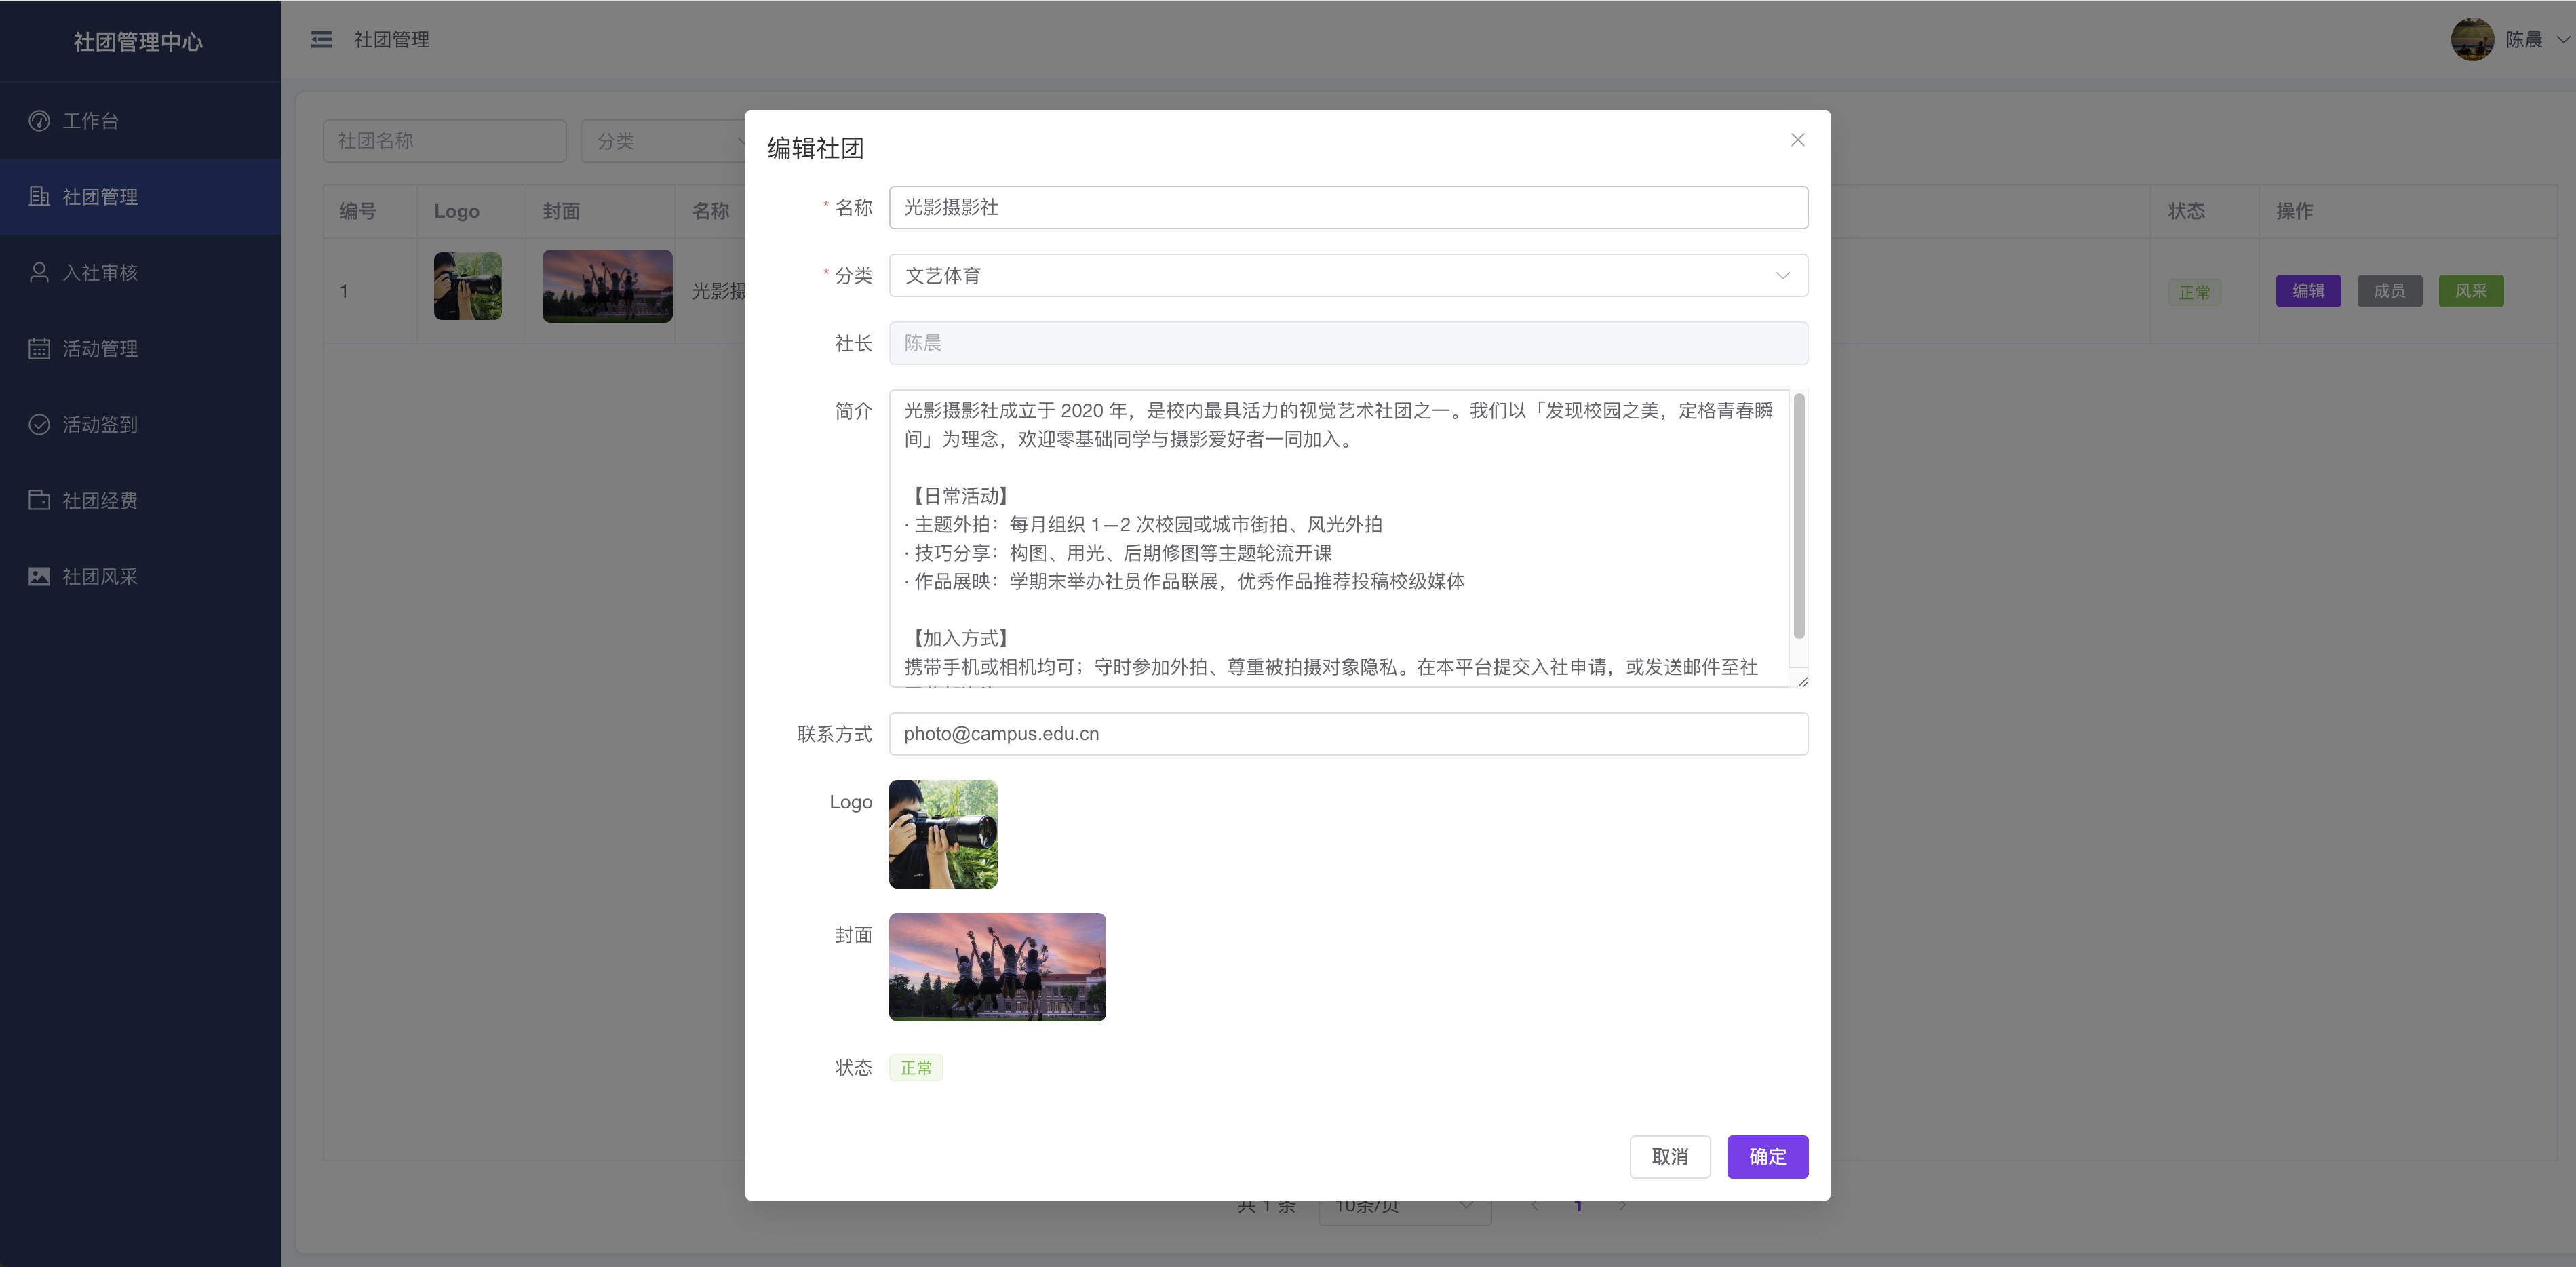Expand the 陈晨 user dropdown arrow
The height and width of the screenshot is (1267, 2576).
pyautogui.click(x=2563, y=40)
